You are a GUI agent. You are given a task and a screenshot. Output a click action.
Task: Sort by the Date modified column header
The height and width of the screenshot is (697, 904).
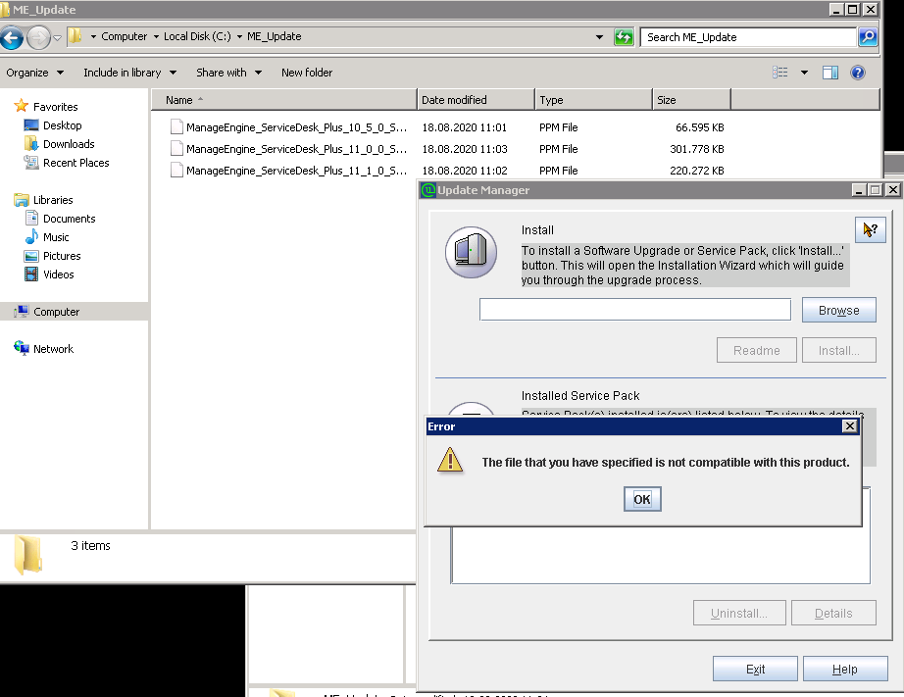coord(476,100)
